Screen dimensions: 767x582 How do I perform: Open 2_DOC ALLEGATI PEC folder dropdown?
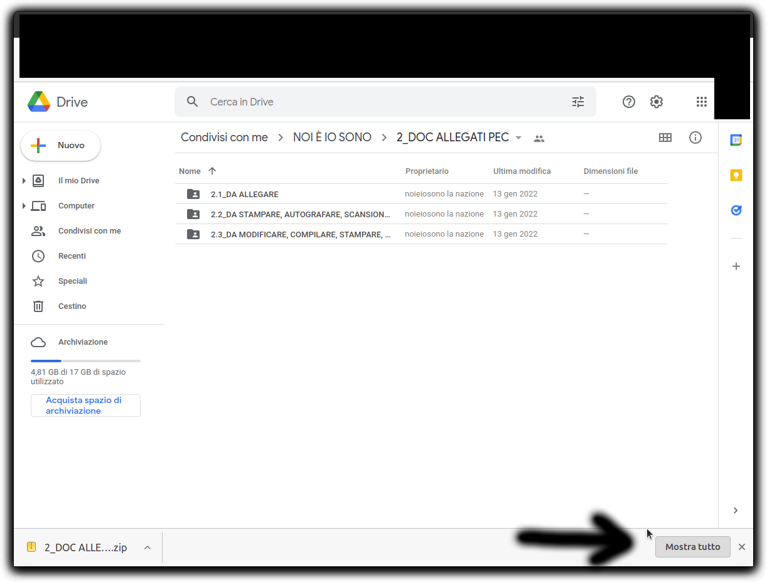pos(518,138)
